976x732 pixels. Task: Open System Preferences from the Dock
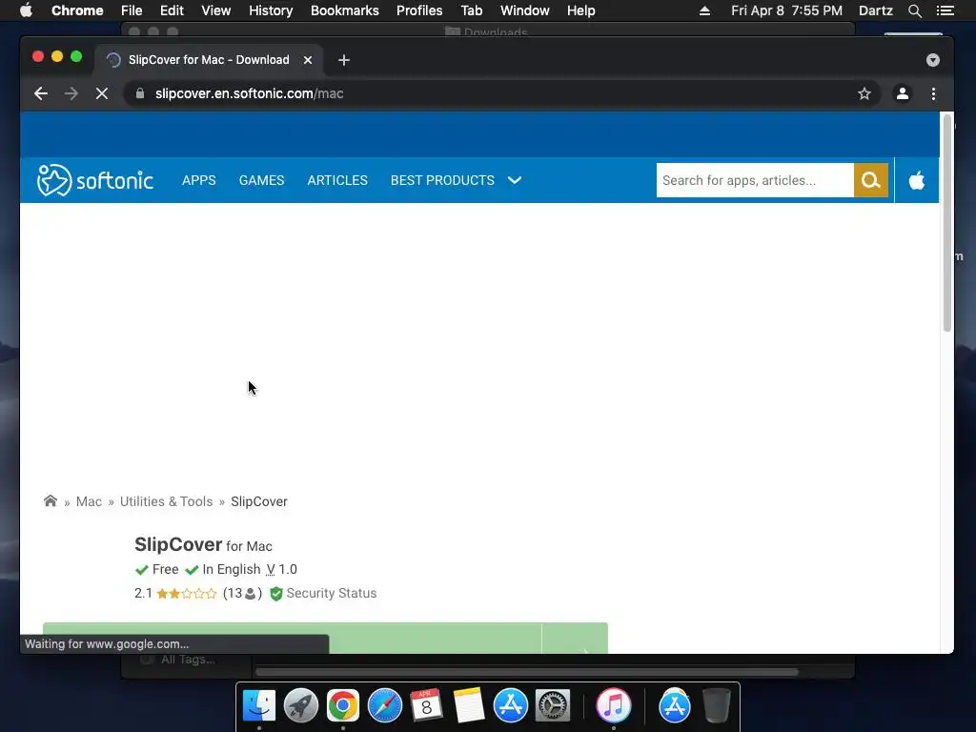pos(553,706)
